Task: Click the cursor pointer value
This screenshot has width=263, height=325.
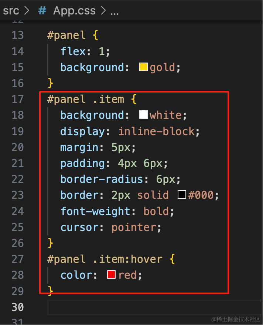Action: click(x=134, y=227)
